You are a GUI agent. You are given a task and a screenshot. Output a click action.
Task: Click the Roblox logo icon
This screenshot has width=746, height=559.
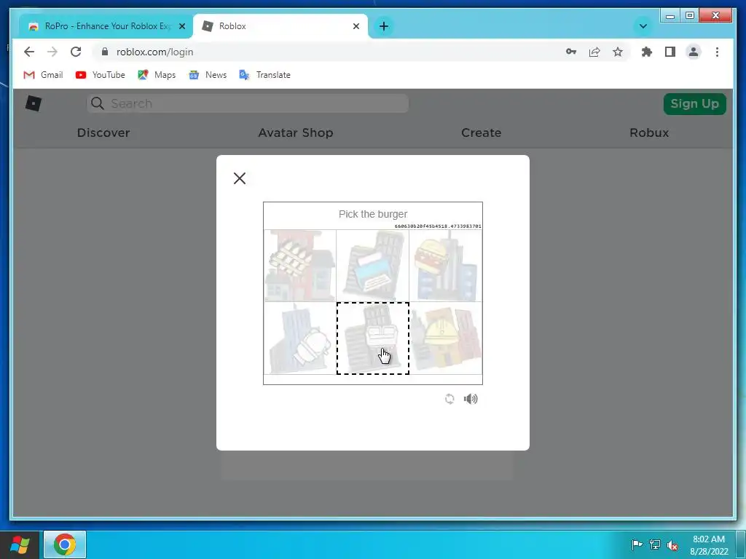(34, 103)
